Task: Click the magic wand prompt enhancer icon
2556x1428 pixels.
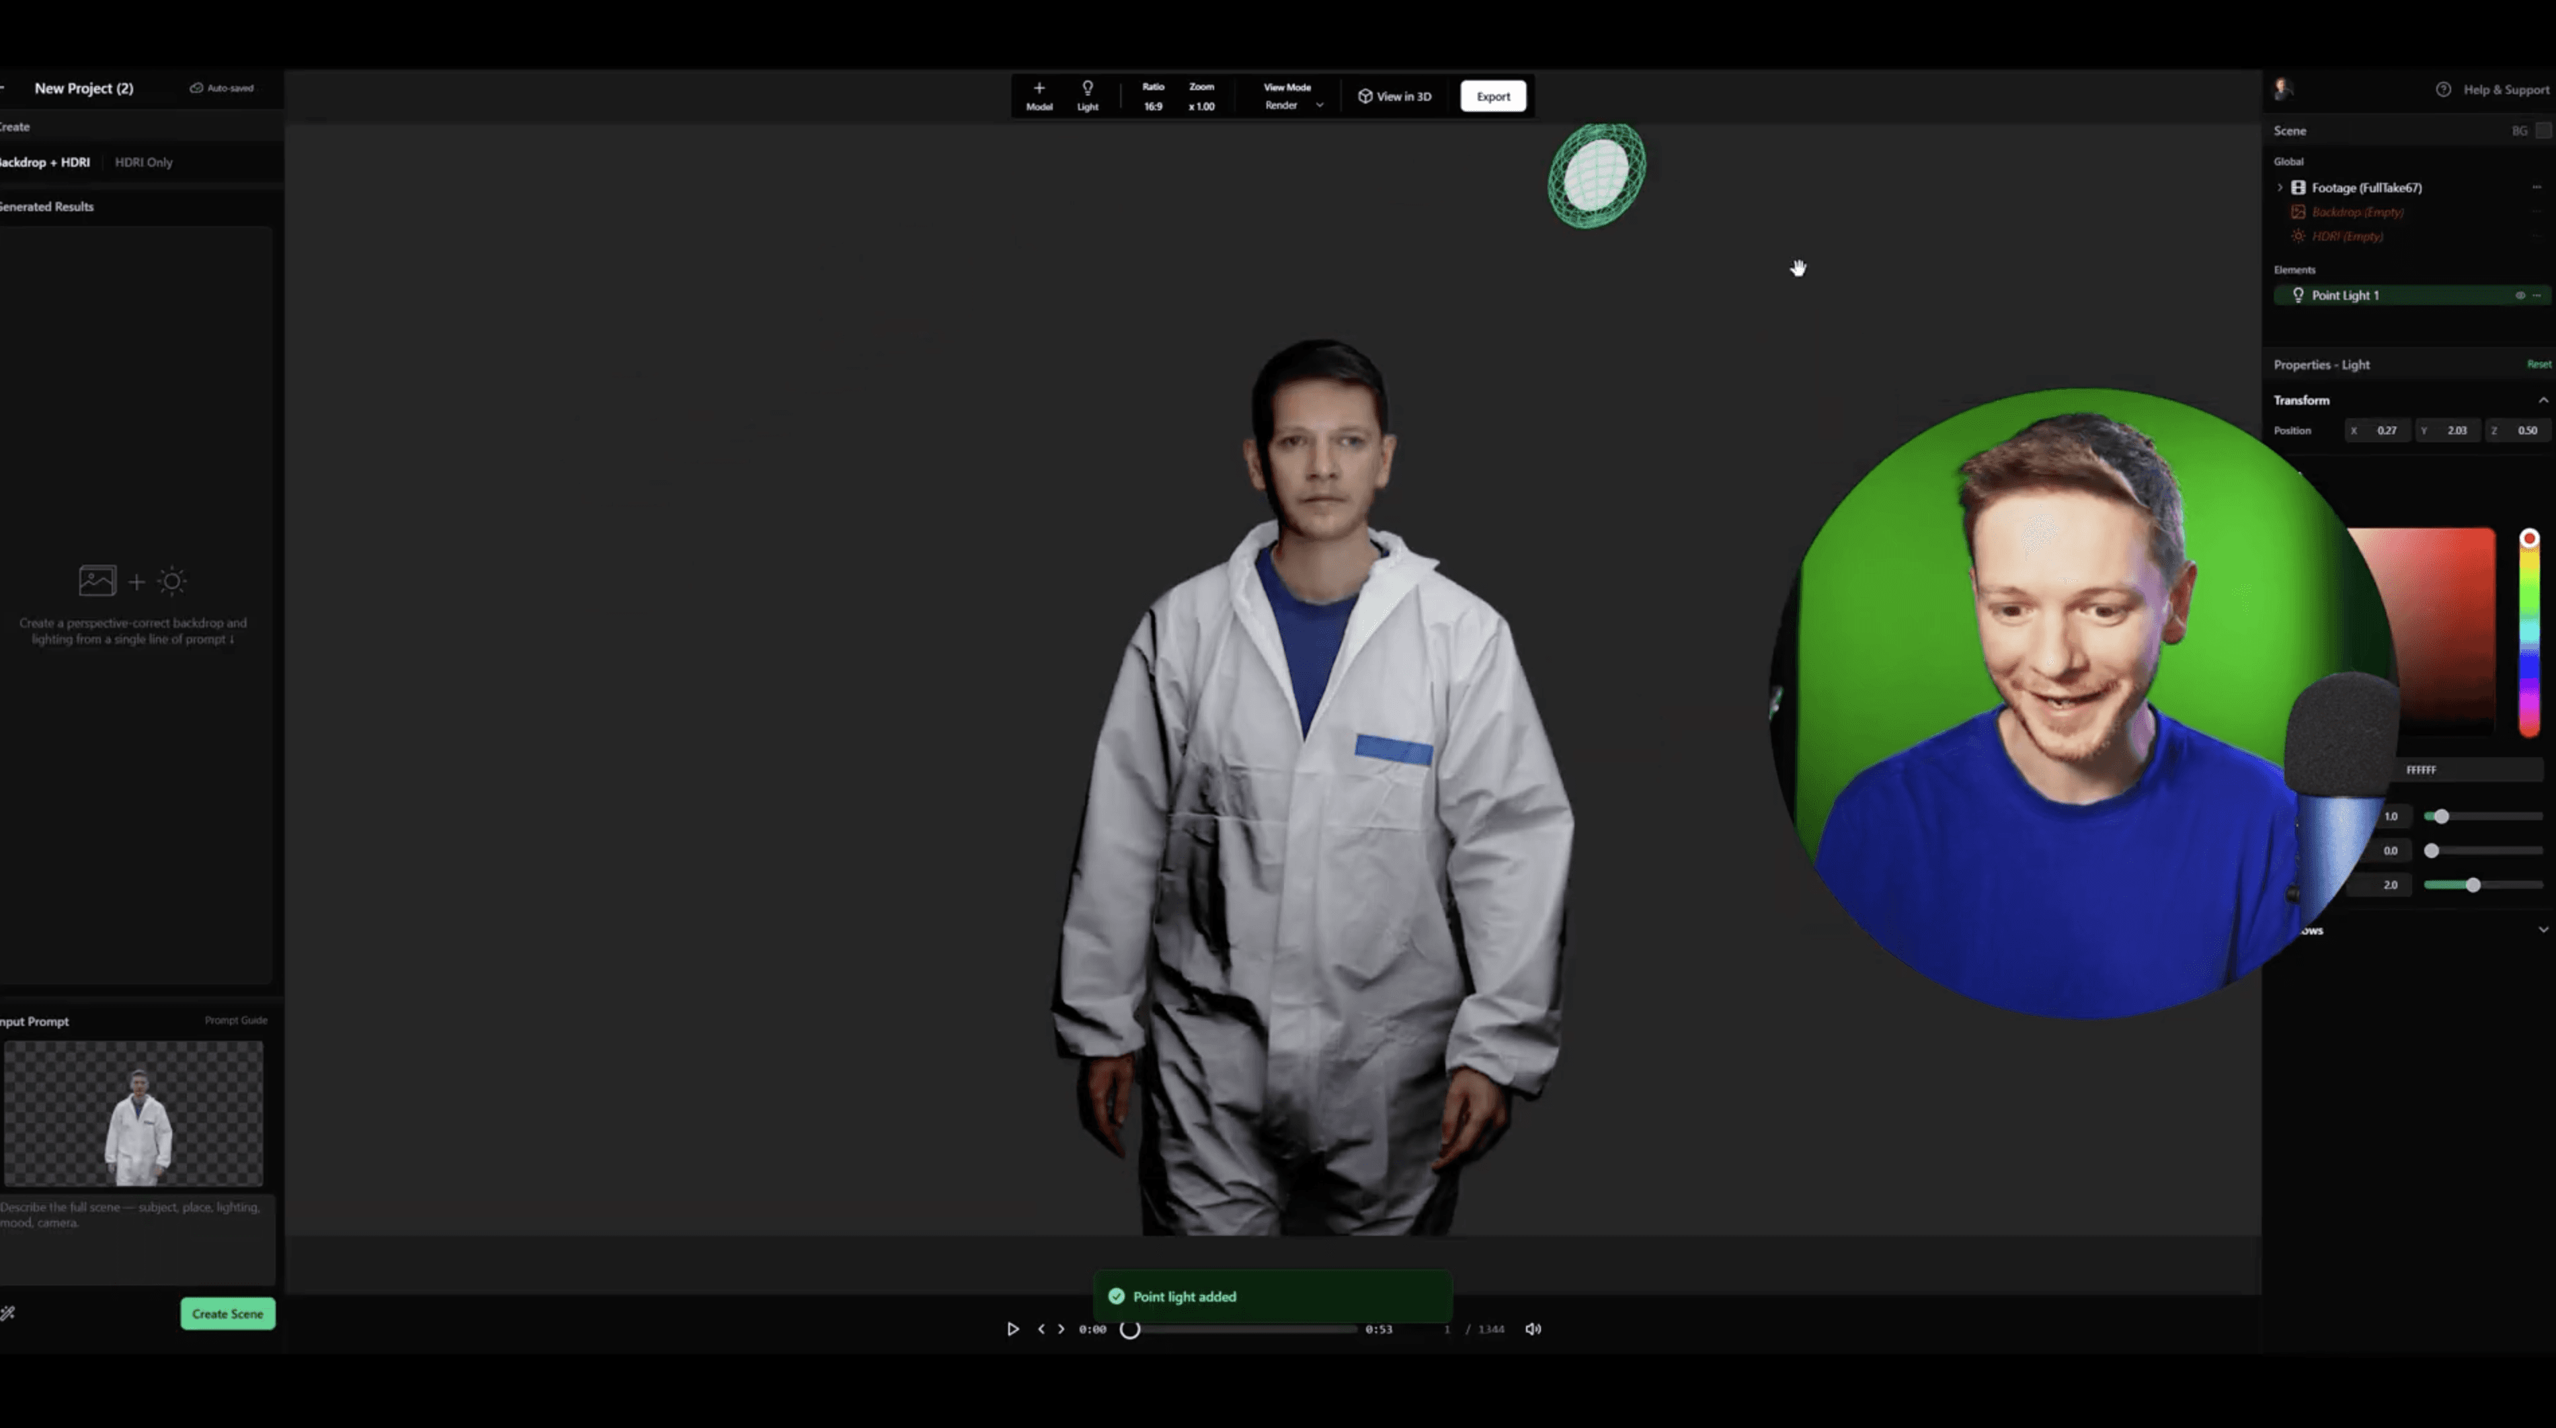Action: [x=8, y=1313]
